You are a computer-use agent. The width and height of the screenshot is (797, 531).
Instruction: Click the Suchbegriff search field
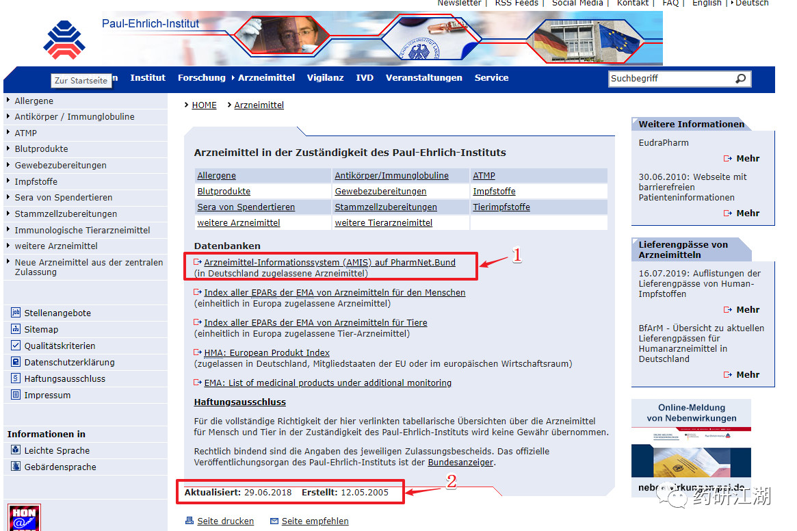tap(672, 78)
